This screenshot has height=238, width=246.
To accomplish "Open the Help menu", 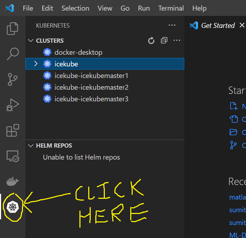I will coord(199,8).
